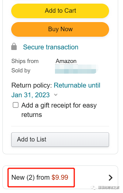
Task: Click the 'Sold by' label
Action: point(21,71)
